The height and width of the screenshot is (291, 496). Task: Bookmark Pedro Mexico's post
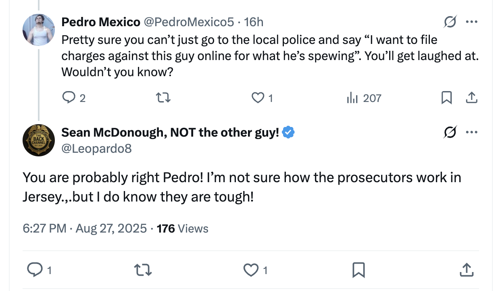(x=446, y=98)
